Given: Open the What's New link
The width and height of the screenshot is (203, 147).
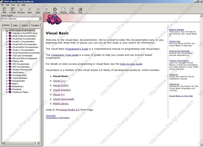Looking at the screenshot, I should [x=175, y=41].
